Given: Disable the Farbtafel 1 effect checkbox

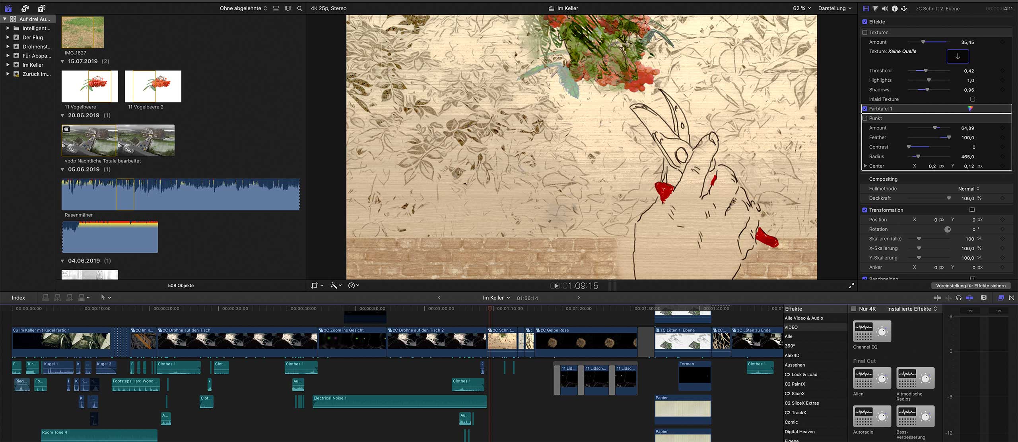Looking at the screenshot, I should pyautogui.click(x=865, y=108).
